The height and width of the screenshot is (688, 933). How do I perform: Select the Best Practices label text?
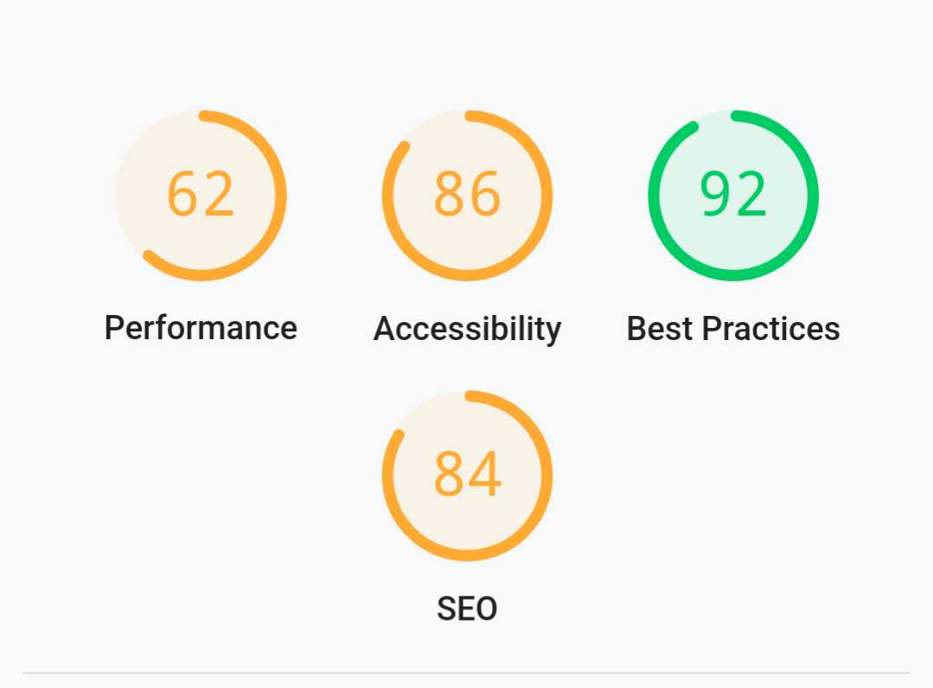pyautogui.click(x=733, y=328)
